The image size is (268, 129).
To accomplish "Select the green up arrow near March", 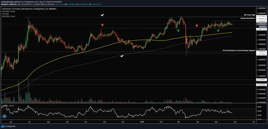I will tap(178, 30).
